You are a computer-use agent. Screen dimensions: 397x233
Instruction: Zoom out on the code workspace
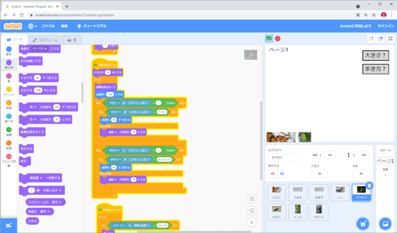click(252, 210)
